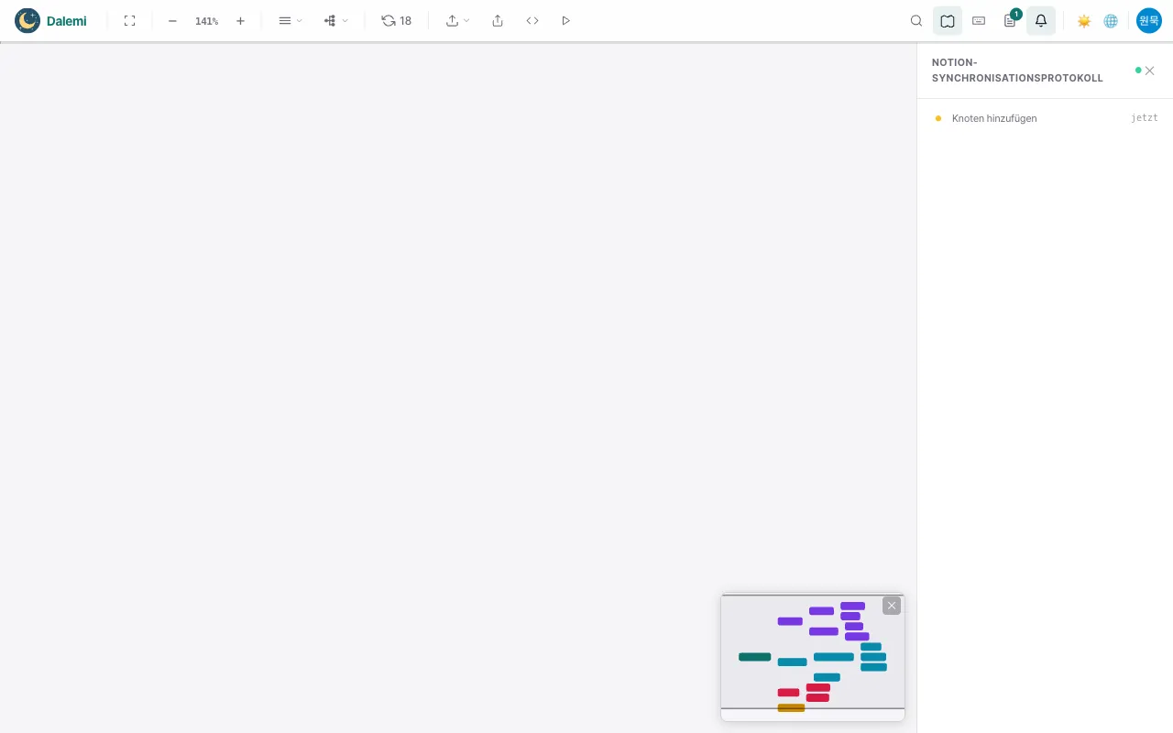Switch theme with the sun icon

tap(1084, 20)
